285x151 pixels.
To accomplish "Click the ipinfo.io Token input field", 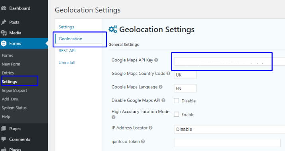I will [227, 143].
